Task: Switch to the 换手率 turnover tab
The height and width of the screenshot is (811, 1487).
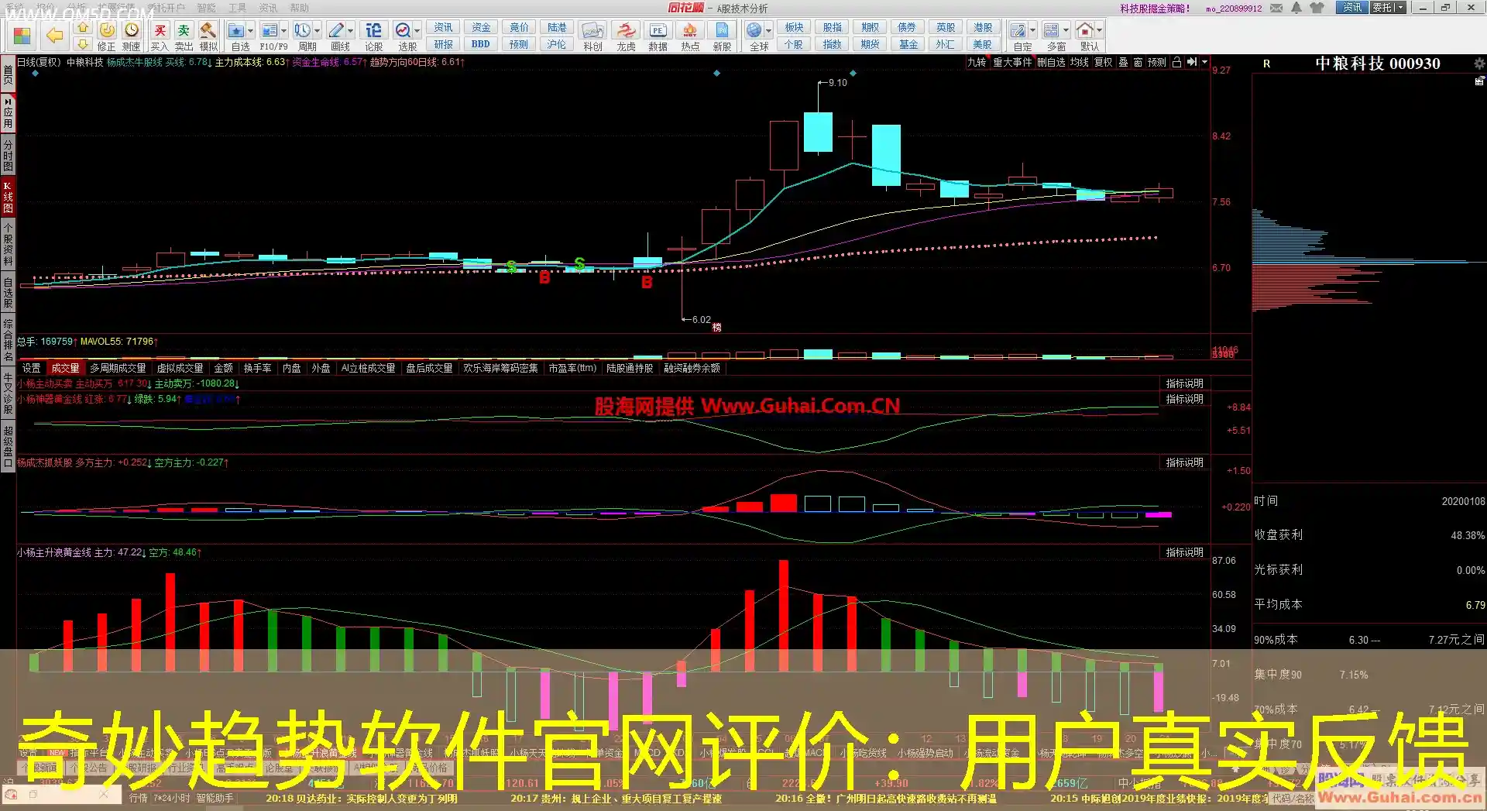Action: tap(257, 368)
